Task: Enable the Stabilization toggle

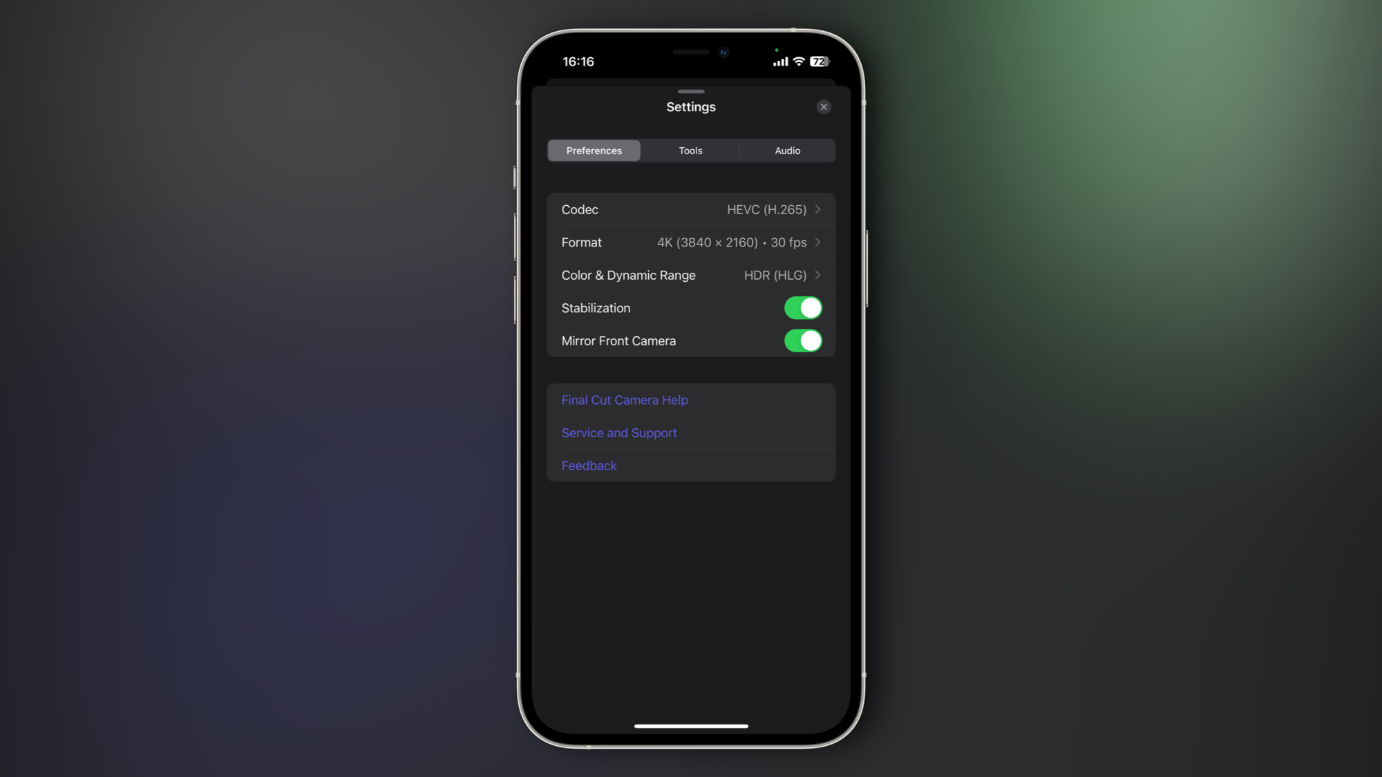Action: (x=803, y=307)
